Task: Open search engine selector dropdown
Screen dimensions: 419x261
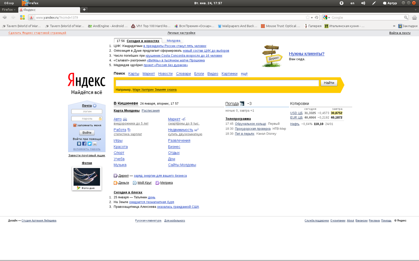Action: (x=327, y=17)
